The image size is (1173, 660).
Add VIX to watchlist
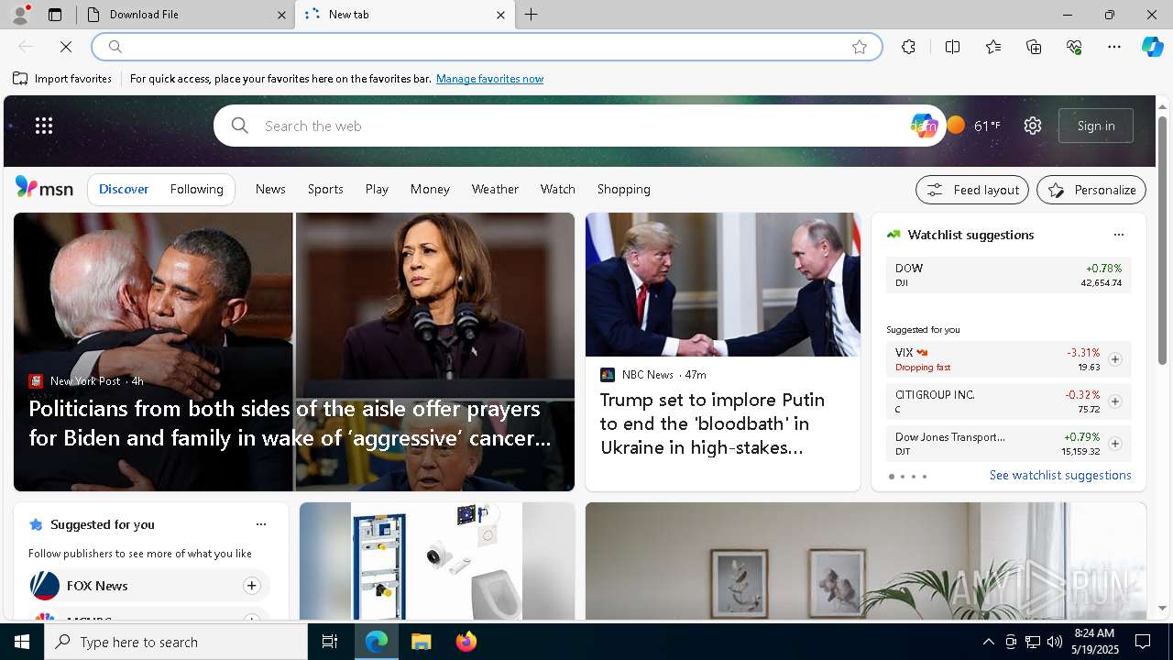coord(1114,359)
